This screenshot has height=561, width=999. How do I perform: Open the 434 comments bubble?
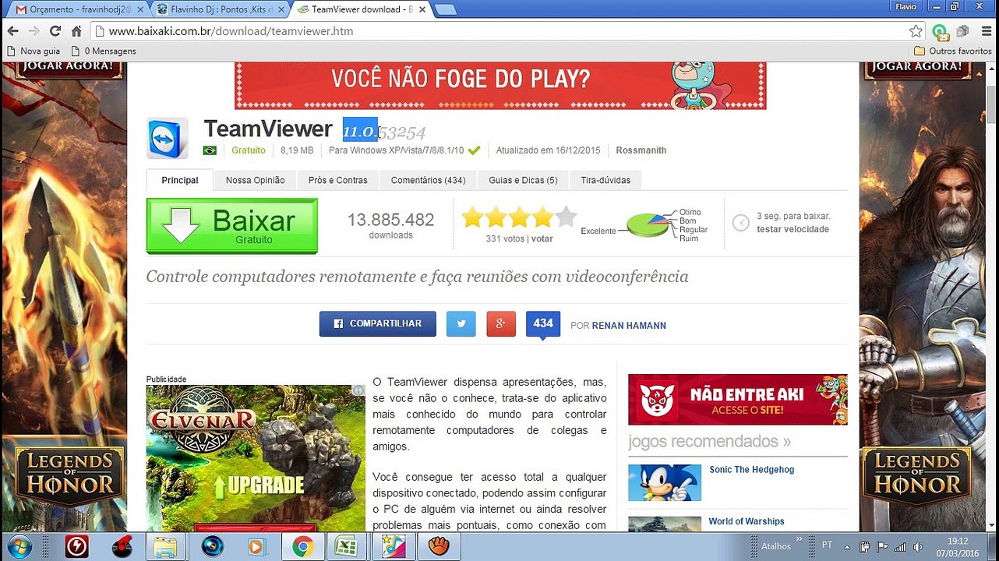[x=543, y=324]
